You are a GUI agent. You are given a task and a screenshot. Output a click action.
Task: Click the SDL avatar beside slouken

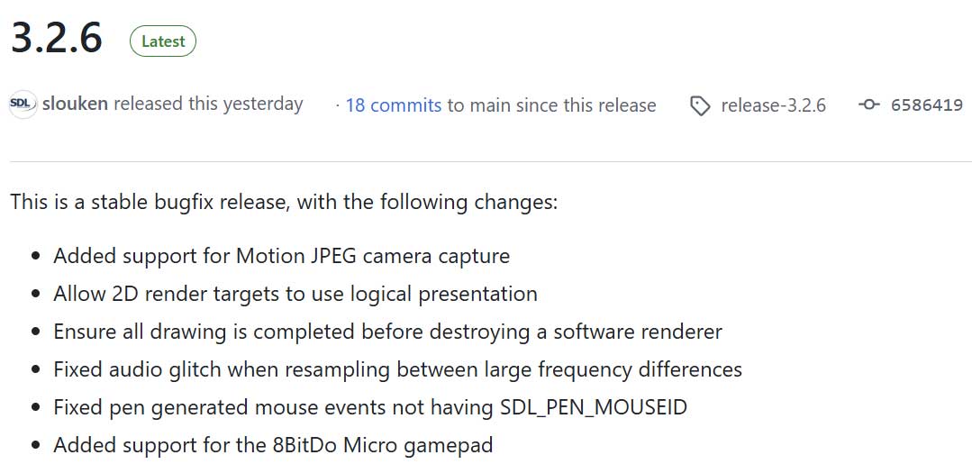click(23, 105)
